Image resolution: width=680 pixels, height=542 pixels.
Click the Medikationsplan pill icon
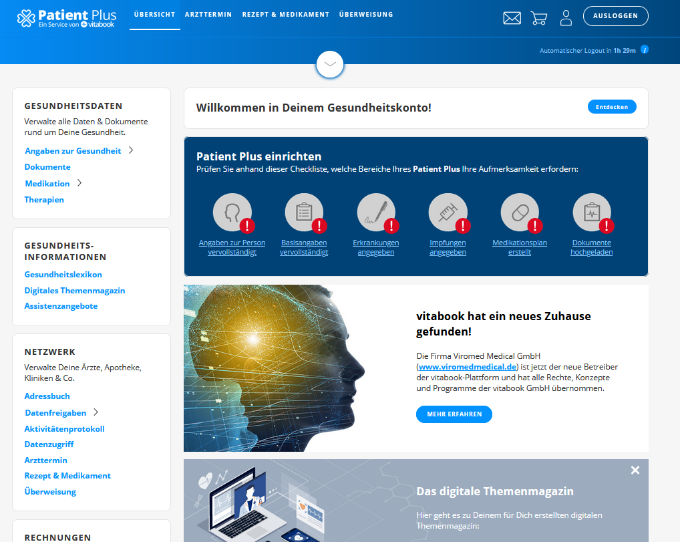pyautogui.click(x=520, y=213)
